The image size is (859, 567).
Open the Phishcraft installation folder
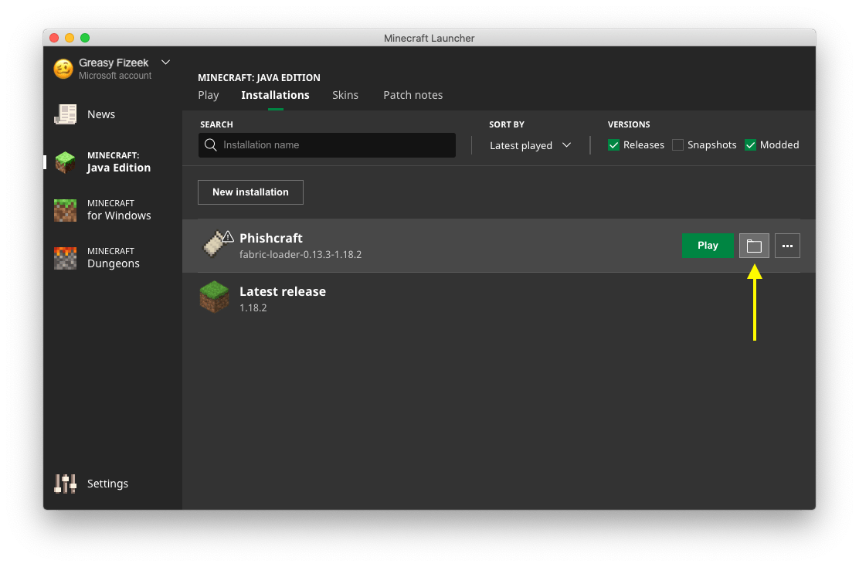pyautogui.click(x=754, y=246)
